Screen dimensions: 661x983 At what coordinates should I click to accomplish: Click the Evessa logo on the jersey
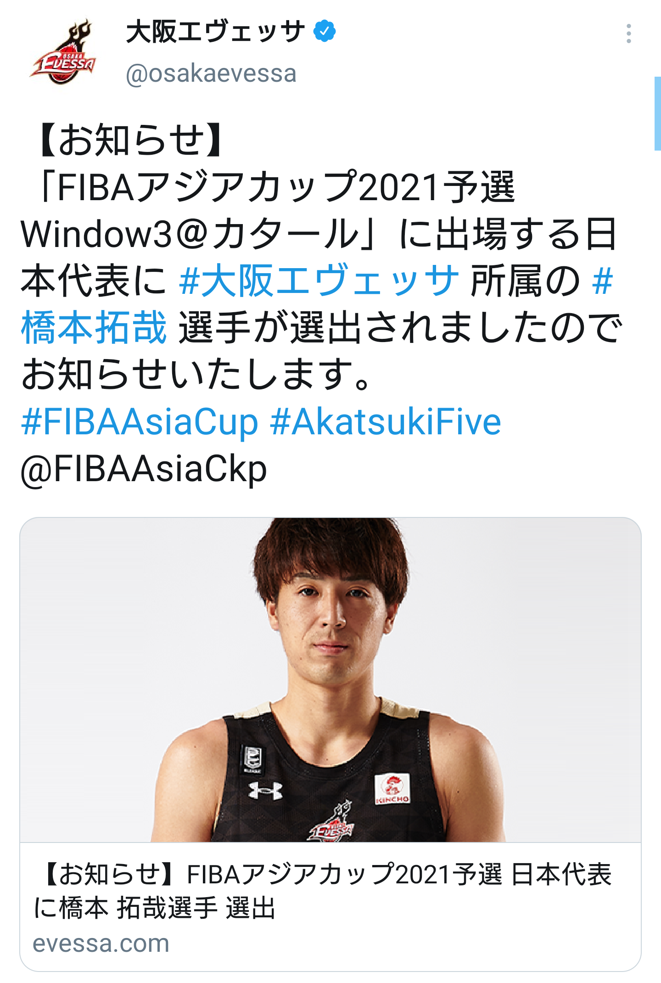pyautogui.click(x=331, y=822)
